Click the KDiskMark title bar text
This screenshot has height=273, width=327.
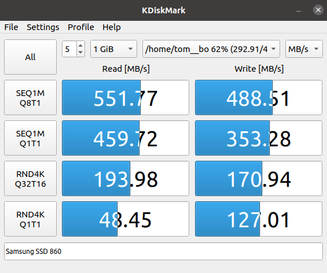163,10
